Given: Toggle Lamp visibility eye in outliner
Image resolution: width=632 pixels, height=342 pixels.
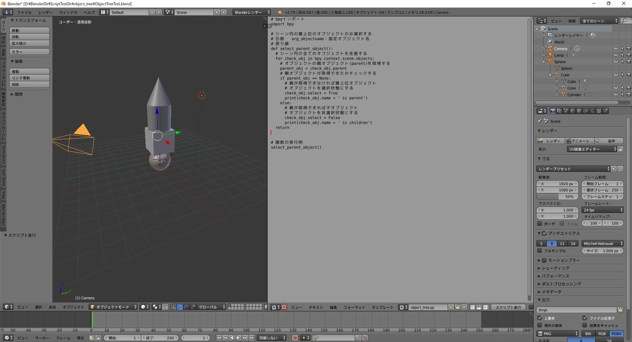Looking at the screenshot, I should tap(616, 55).
